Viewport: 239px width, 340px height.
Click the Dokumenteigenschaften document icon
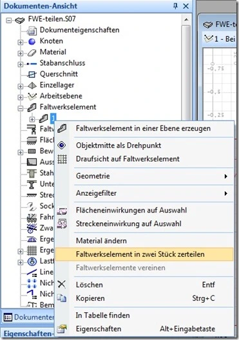click(x=32, y=30)
